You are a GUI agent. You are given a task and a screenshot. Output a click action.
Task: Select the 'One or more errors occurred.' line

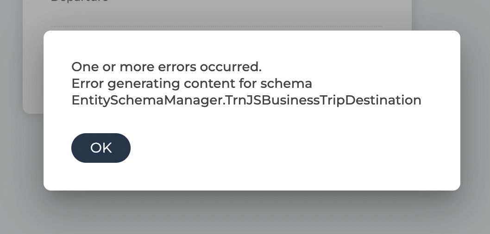(x=167, y=67)
